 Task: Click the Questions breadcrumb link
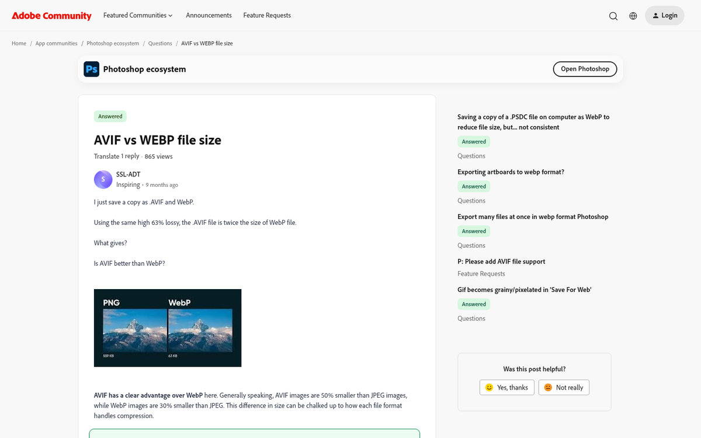(x=160, y=43)
